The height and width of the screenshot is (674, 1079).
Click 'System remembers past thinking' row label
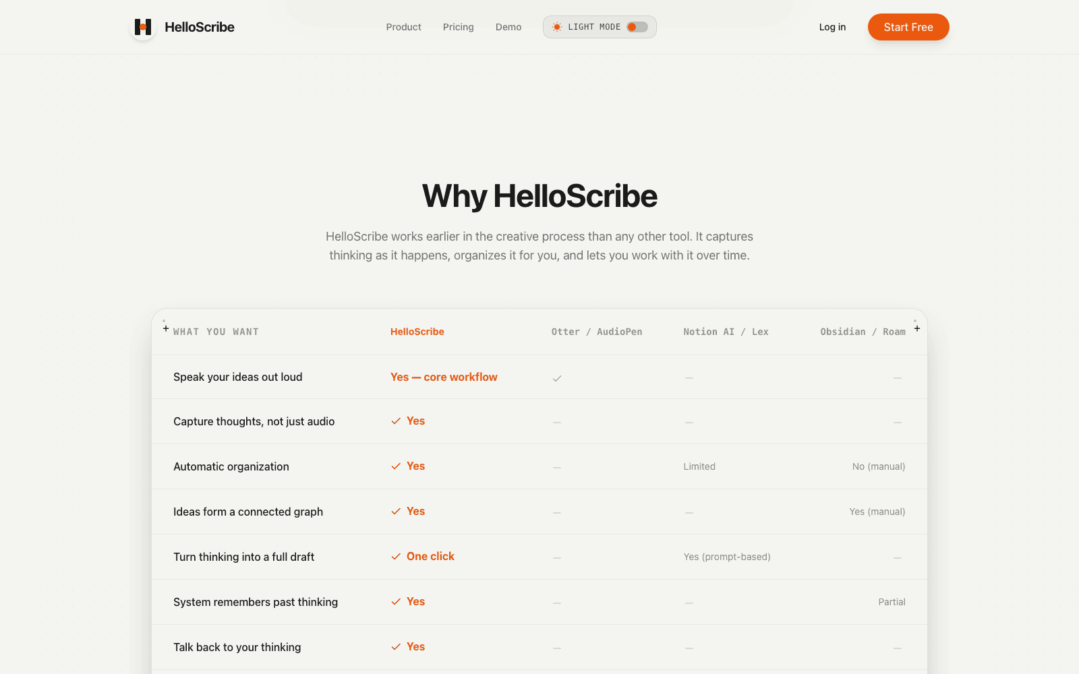click(256, 602)
